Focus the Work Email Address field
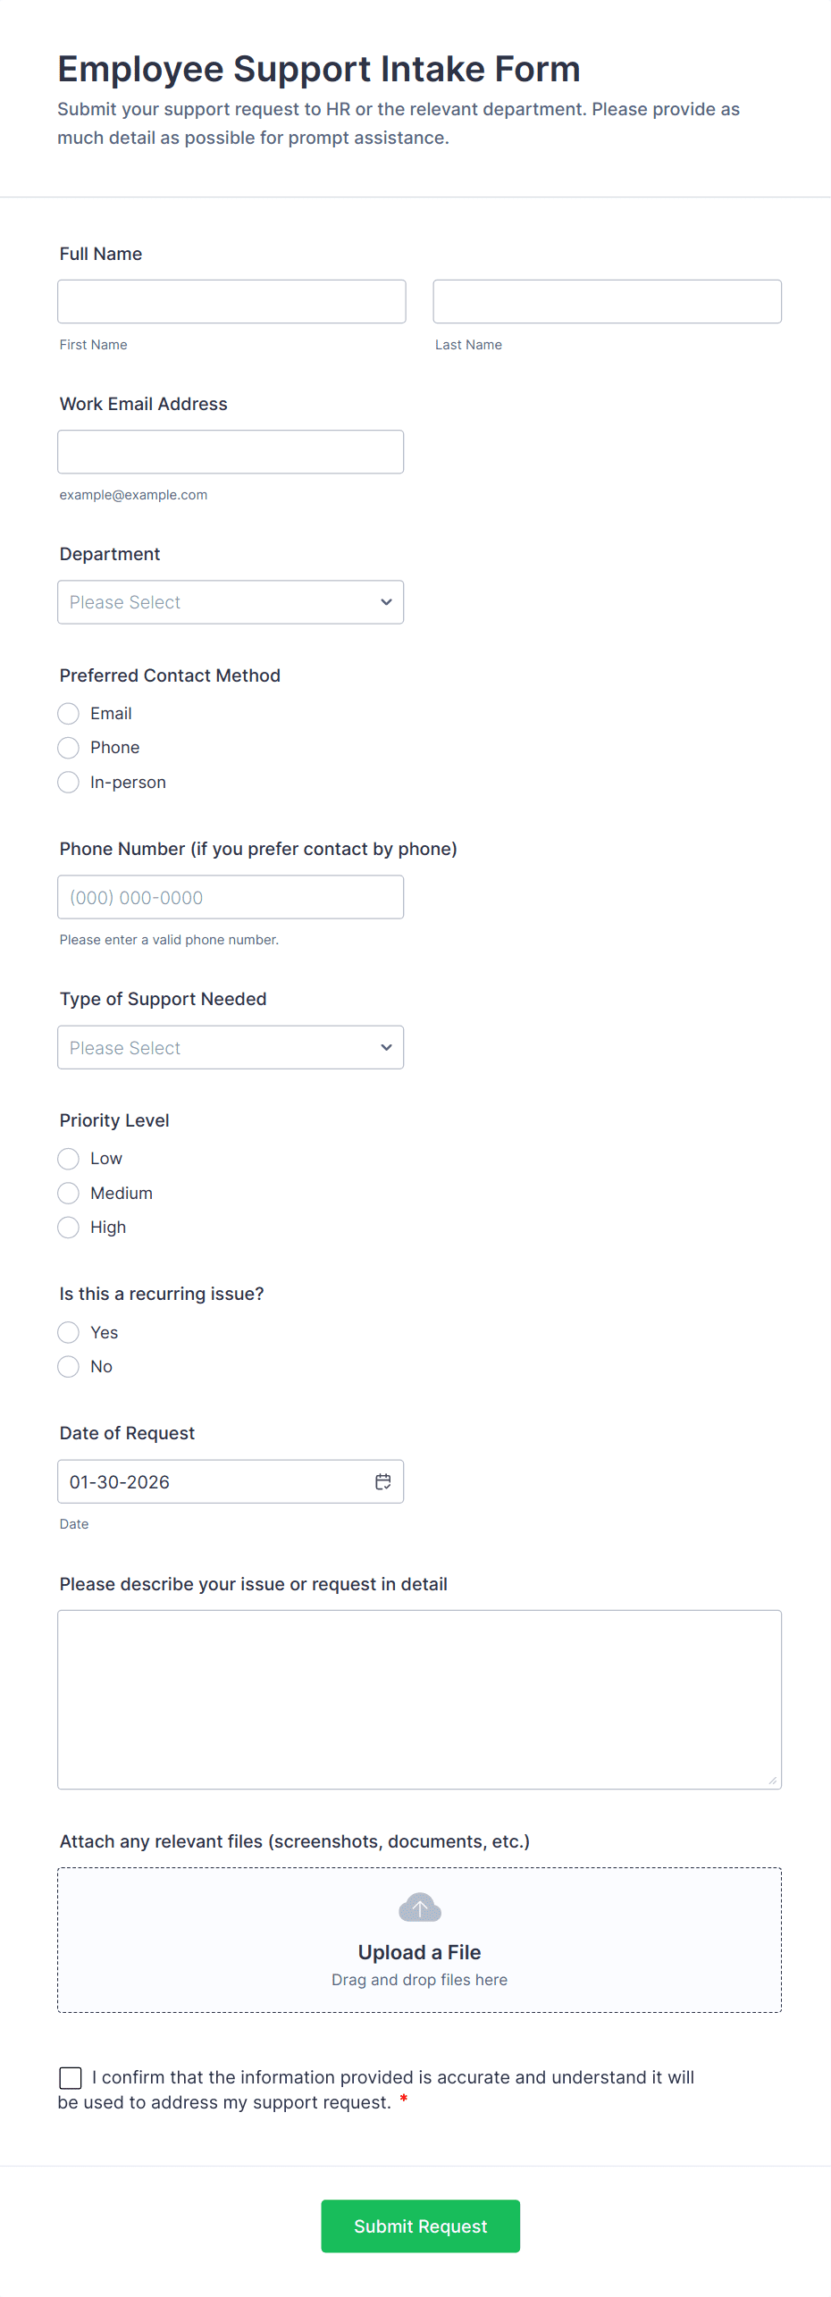Image resolution: width=831 pixels, height=2297 pixels. pos(231,451)
